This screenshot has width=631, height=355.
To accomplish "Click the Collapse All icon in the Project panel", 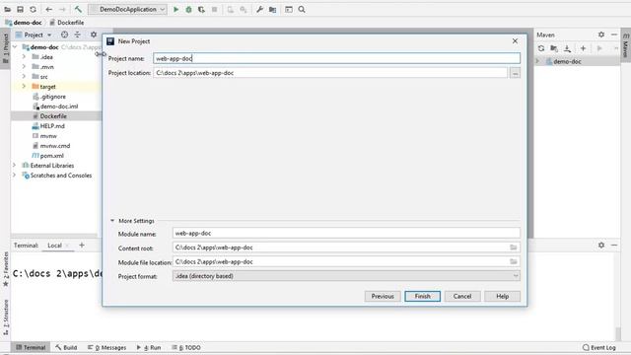I will pyautogui.click(x=77, y=35).
